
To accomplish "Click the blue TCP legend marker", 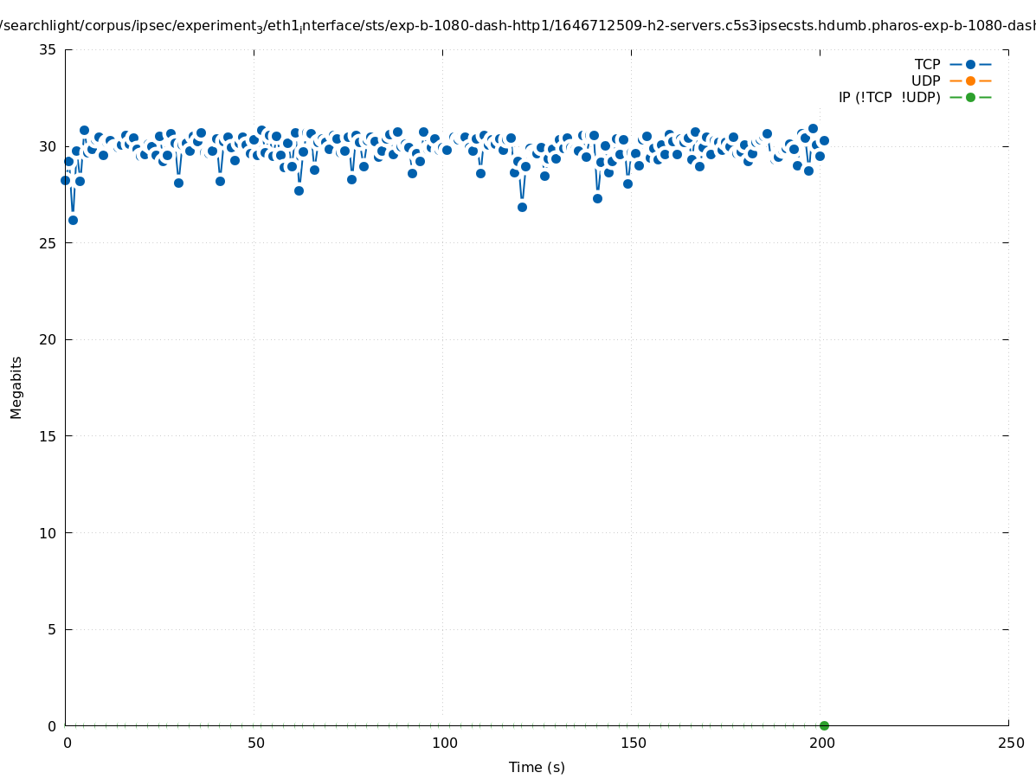I will click(970, 64).
